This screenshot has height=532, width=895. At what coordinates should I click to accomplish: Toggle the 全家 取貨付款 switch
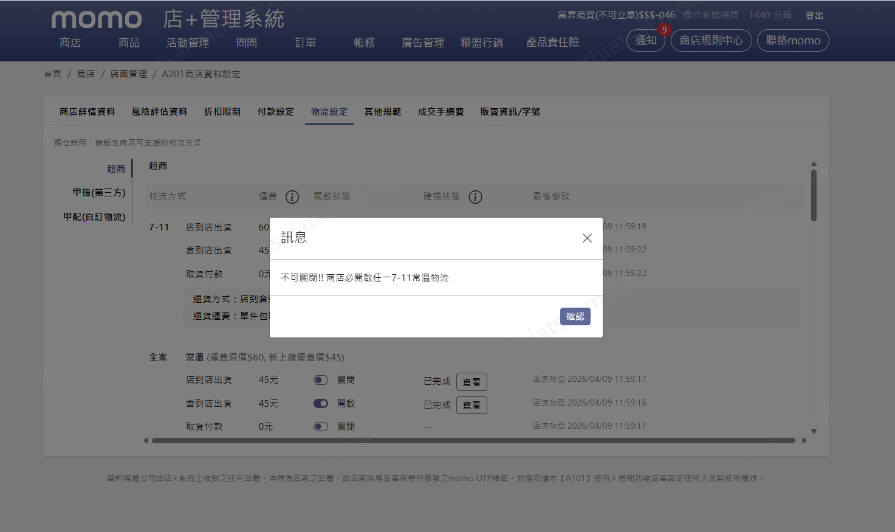(321, 426)
